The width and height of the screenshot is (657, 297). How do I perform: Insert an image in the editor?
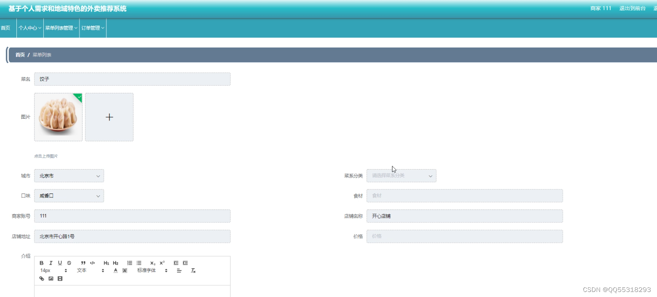pos(51,278)
